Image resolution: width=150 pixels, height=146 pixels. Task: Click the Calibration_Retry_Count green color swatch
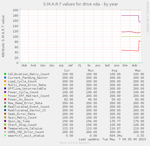tap(5, 74)
